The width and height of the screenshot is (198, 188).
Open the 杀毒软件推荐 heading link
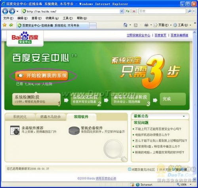pos(32,128)
